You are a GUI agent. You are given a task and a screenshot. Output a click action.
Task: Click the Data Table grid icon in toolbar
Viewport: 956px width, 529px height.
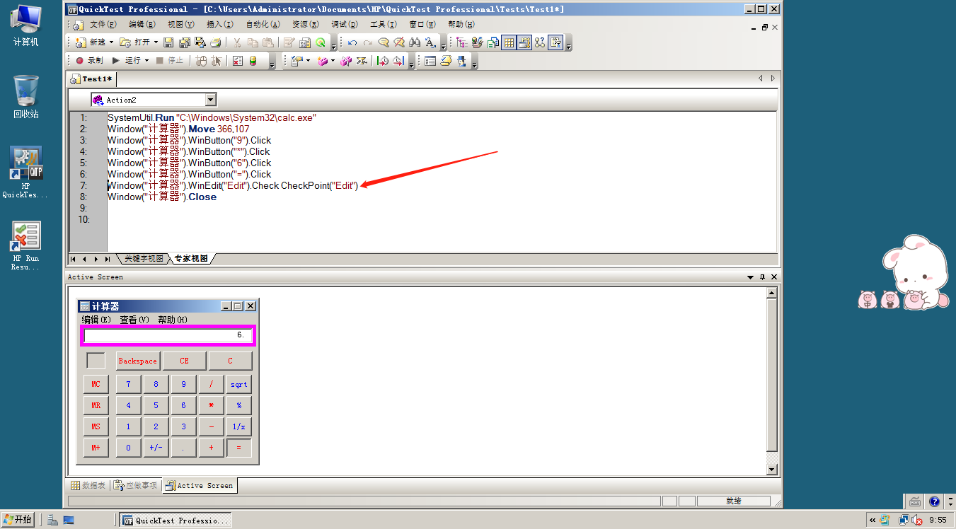click(509, 42)
